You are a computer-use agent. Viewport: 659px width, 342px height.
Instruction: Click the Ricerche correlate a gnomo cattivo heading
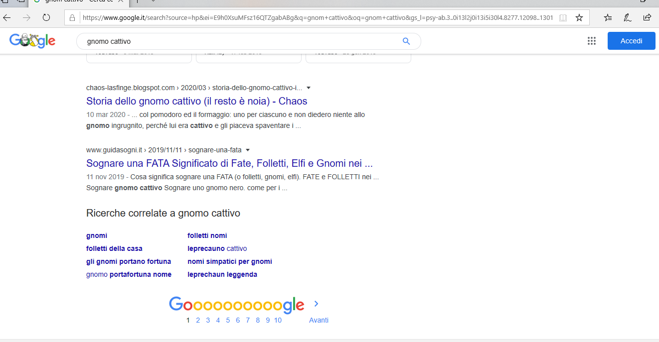163,213
